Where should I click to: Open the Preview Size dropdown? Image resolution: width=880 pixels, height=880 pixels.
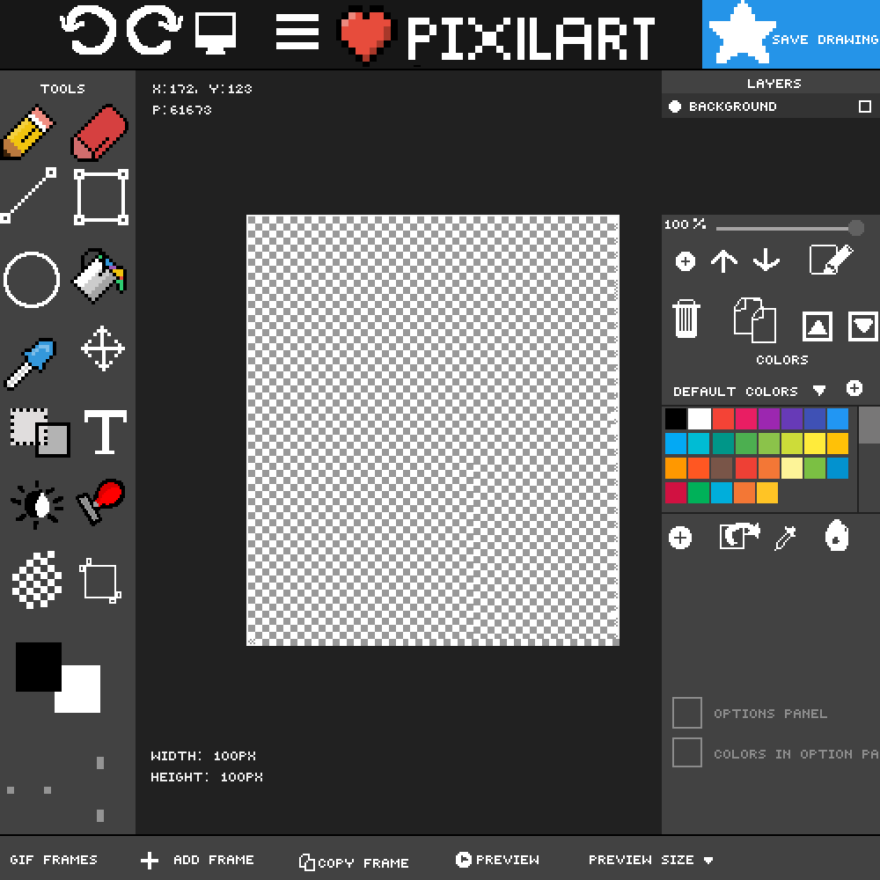[x=649, y=860]
